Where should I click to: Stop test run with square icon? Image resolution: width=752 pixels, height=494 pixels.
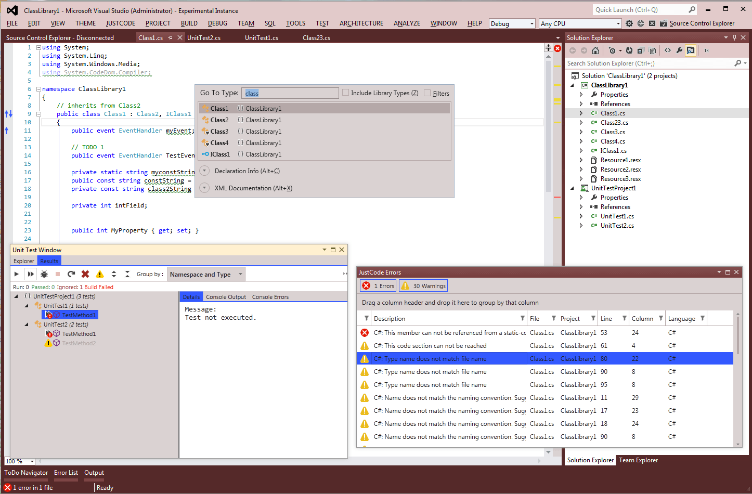58,274
